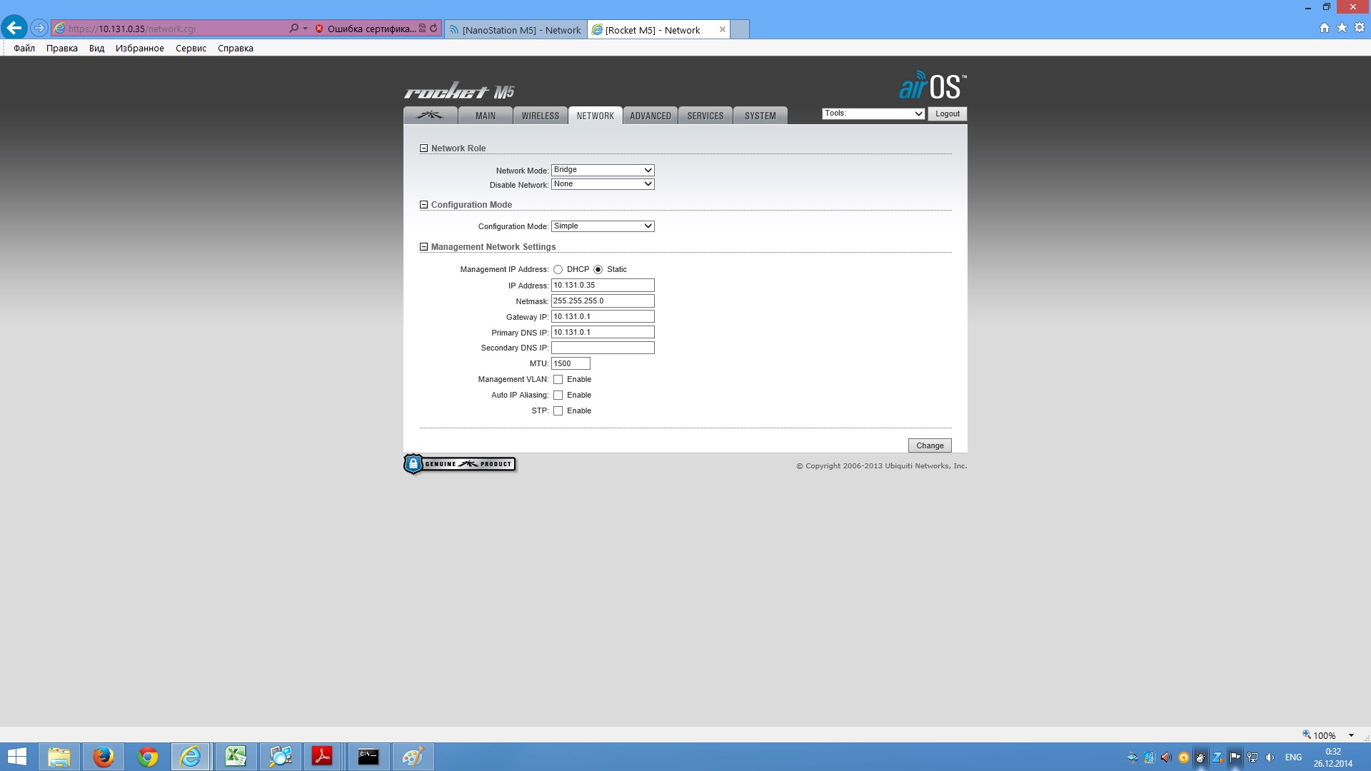Open Adobe Reader from taskbar
The height and width of the screenshot is (771, 1371).
[x=323, y=757]
